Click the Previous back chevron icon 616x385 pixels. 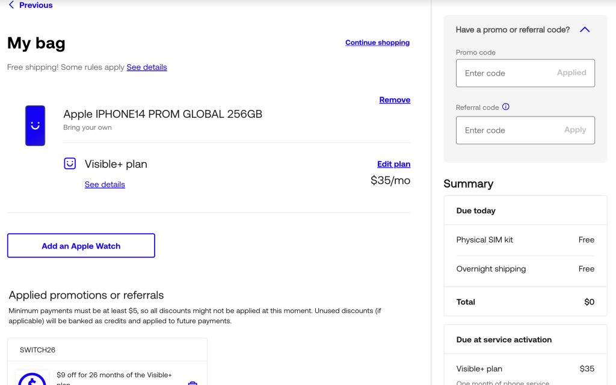pos(11,5)
